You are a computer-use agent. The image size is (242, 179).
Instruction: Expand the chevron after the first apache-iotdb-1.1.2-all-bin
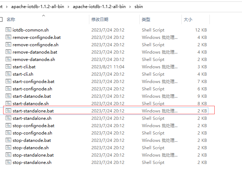click(68, 7)
